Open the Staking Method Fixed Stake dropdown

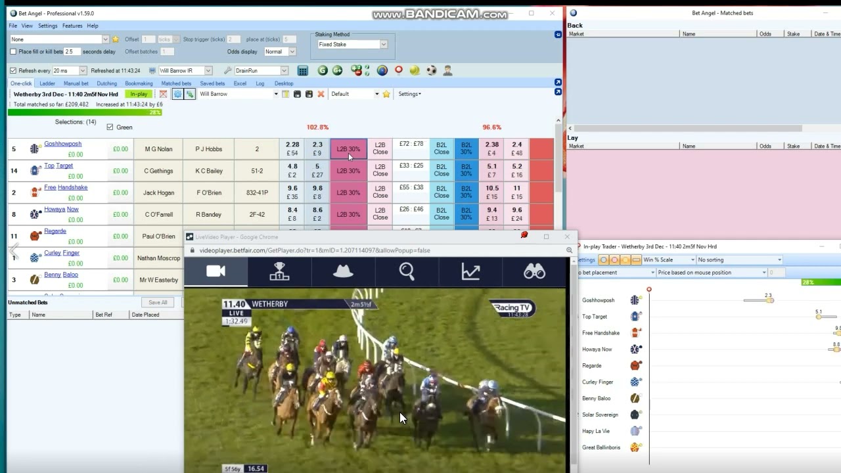(x=352, y=44)
